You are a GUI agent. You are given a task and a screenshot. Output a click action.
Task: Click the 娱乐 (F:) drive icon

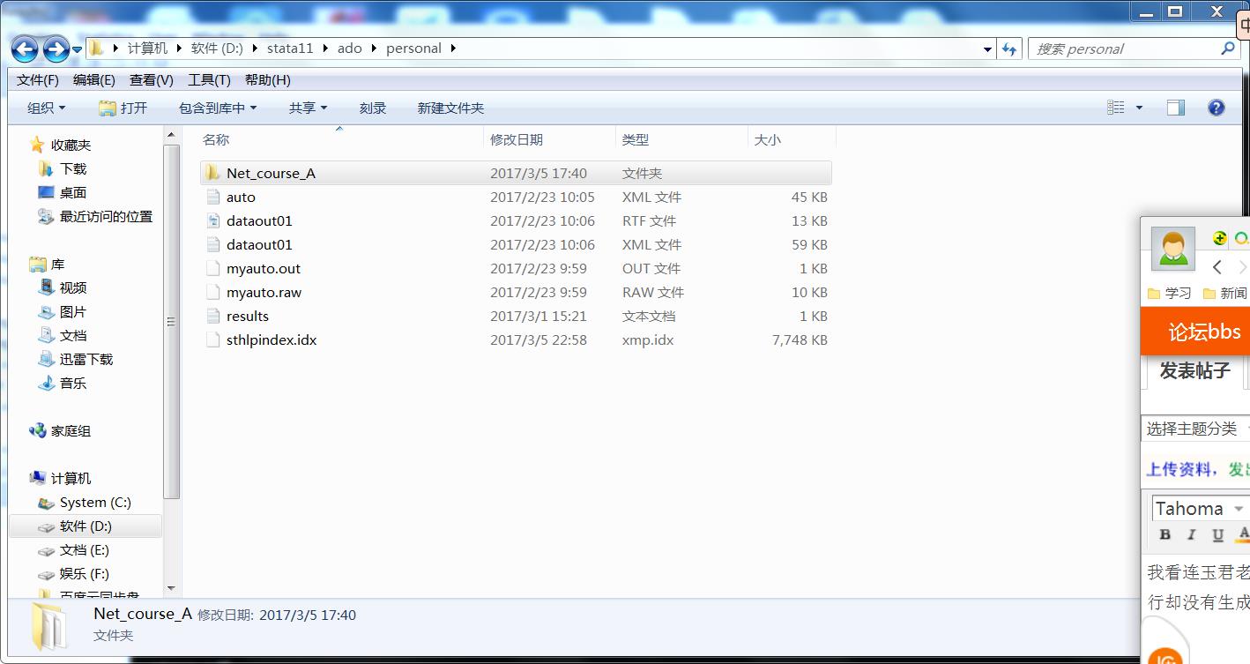[x=46, y=574]
